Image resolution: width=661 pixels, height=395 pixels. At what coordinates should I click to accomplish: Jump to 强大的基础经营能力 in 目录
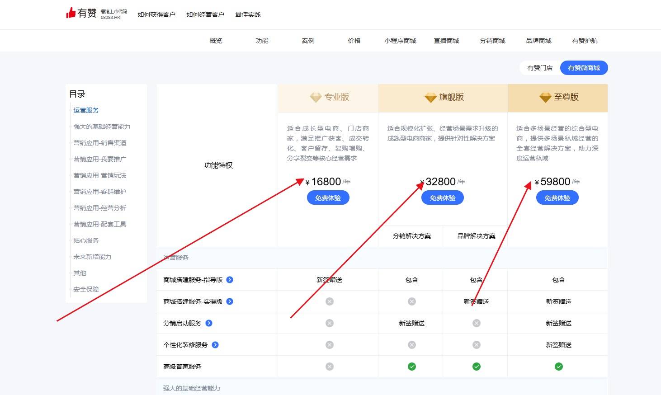[102, 127]
